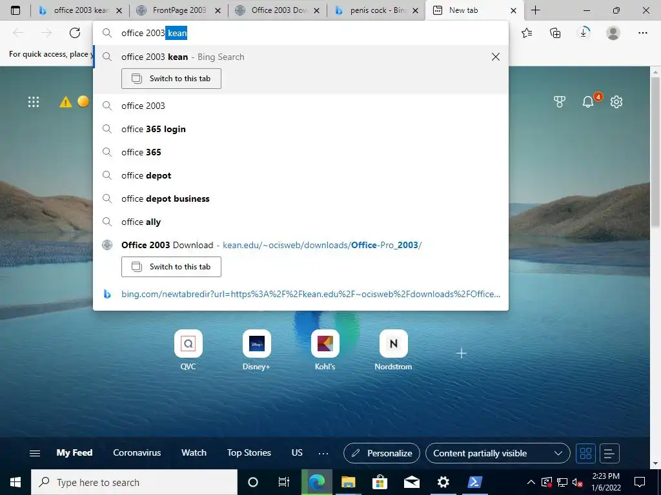The width and height of the screenshot is (661, 495).
Task: Open File Explorer from taskbar
Action: [348, 482]
